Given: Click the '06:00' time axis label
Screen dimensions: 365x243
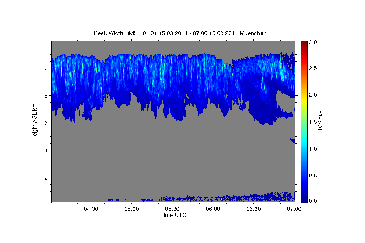Looking at the screenshot, I should tap(213, 209).
